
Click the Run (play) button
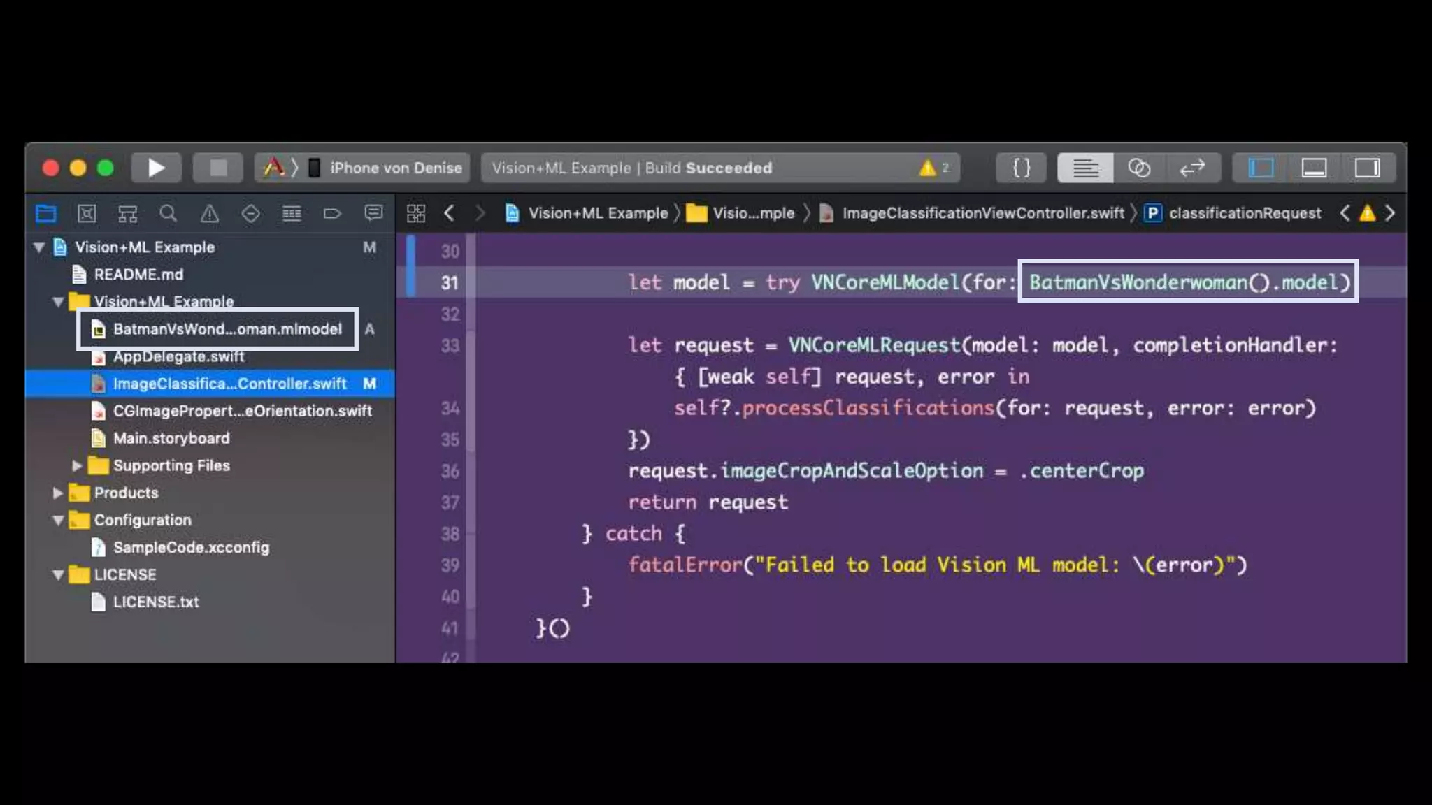coord(156,168)
